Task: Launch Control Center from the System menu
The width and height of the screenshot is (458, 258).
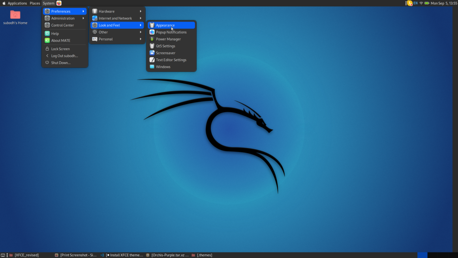Action: pos(62,25)
